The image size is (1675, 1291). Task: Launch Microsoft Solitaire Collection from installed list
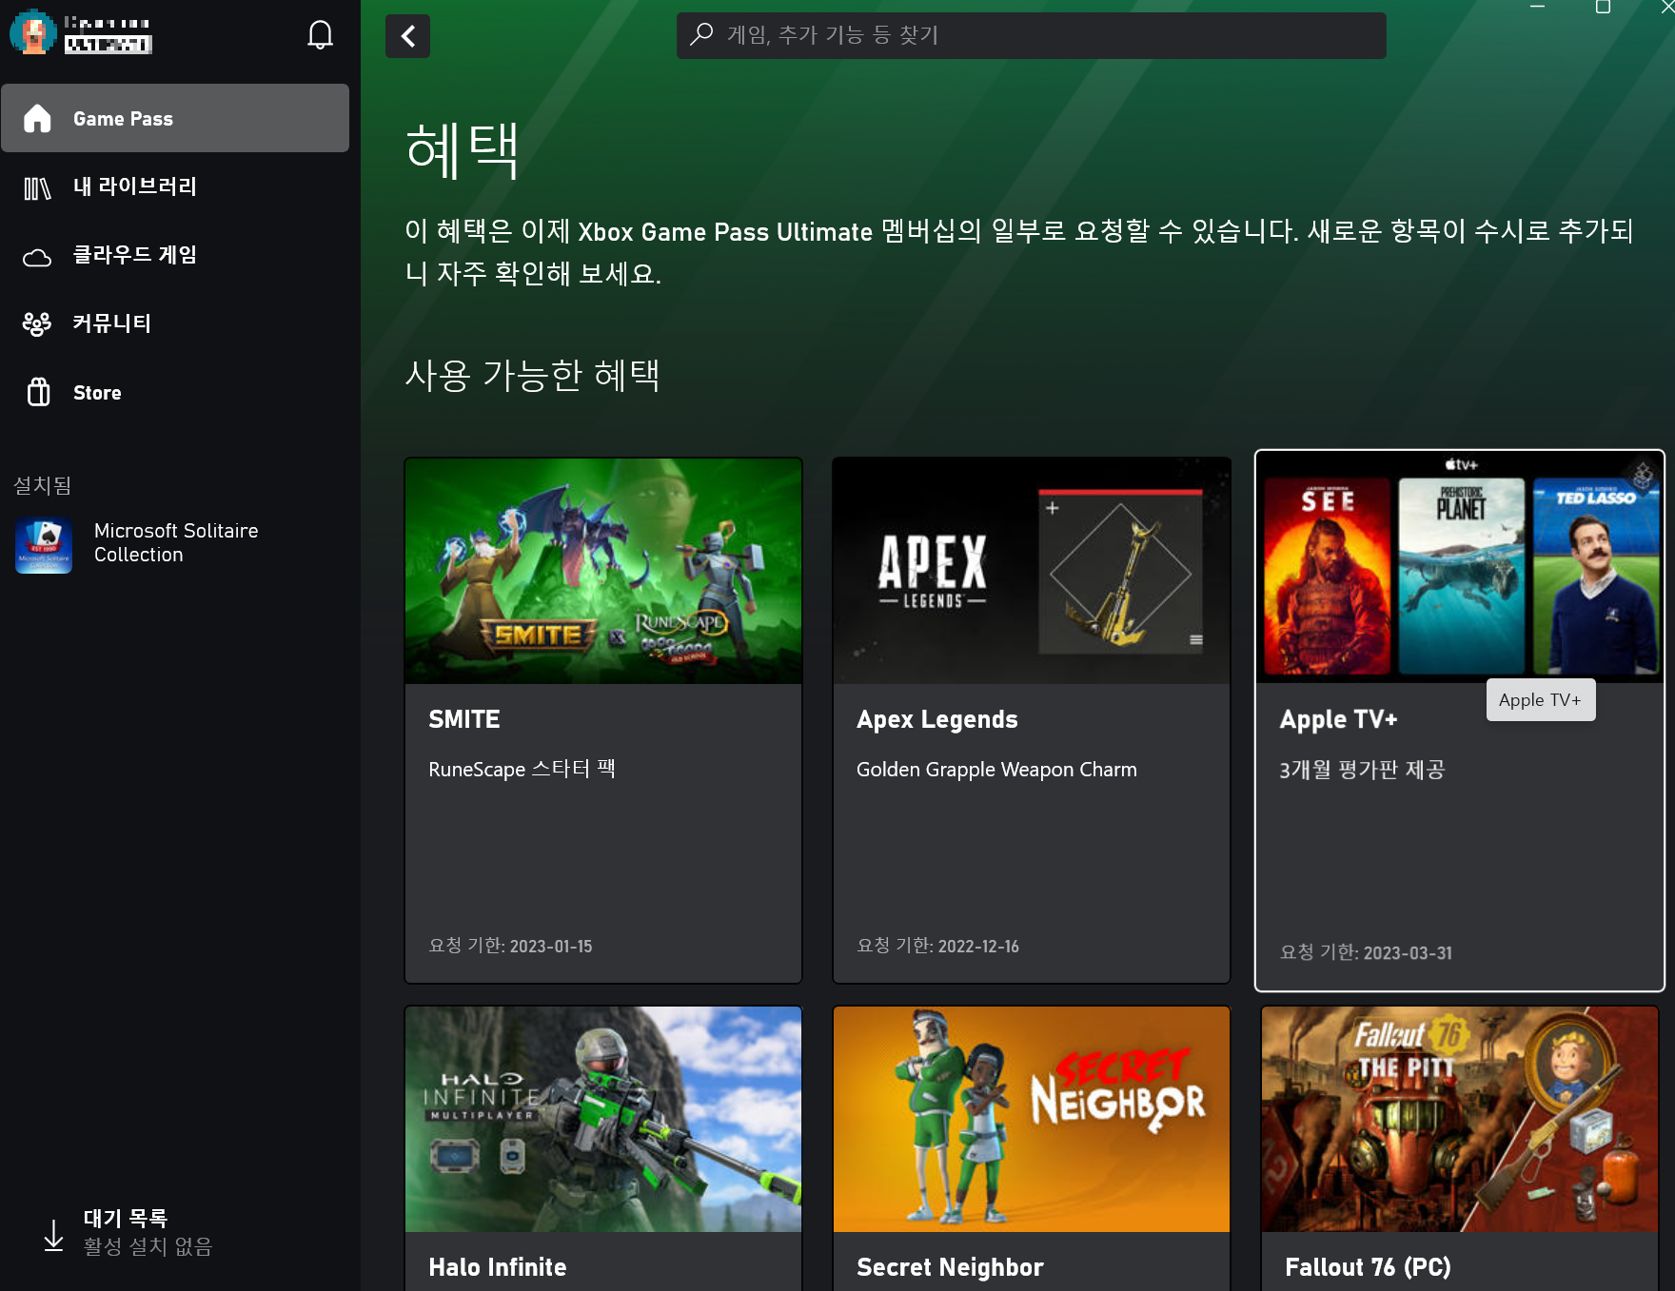click(175, 543)
